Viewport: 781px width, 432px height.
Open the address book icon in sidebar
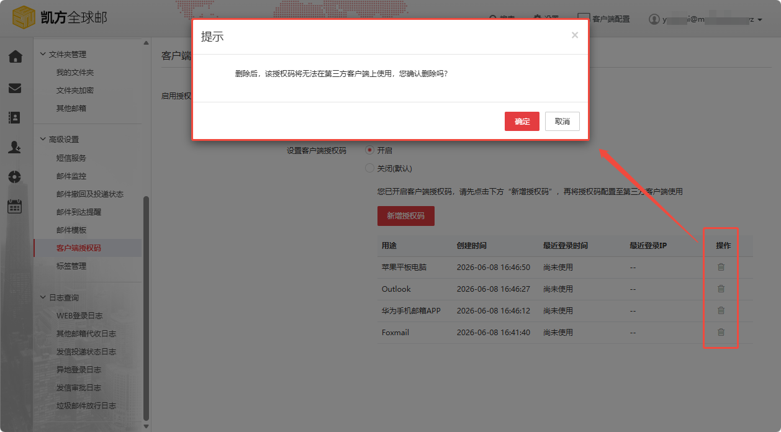pos(15,117)
